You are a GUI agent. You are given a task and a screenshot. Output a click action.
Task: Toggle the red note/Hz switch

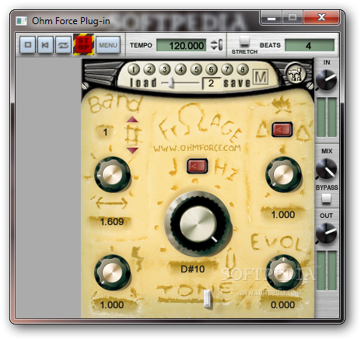point(198,166)
